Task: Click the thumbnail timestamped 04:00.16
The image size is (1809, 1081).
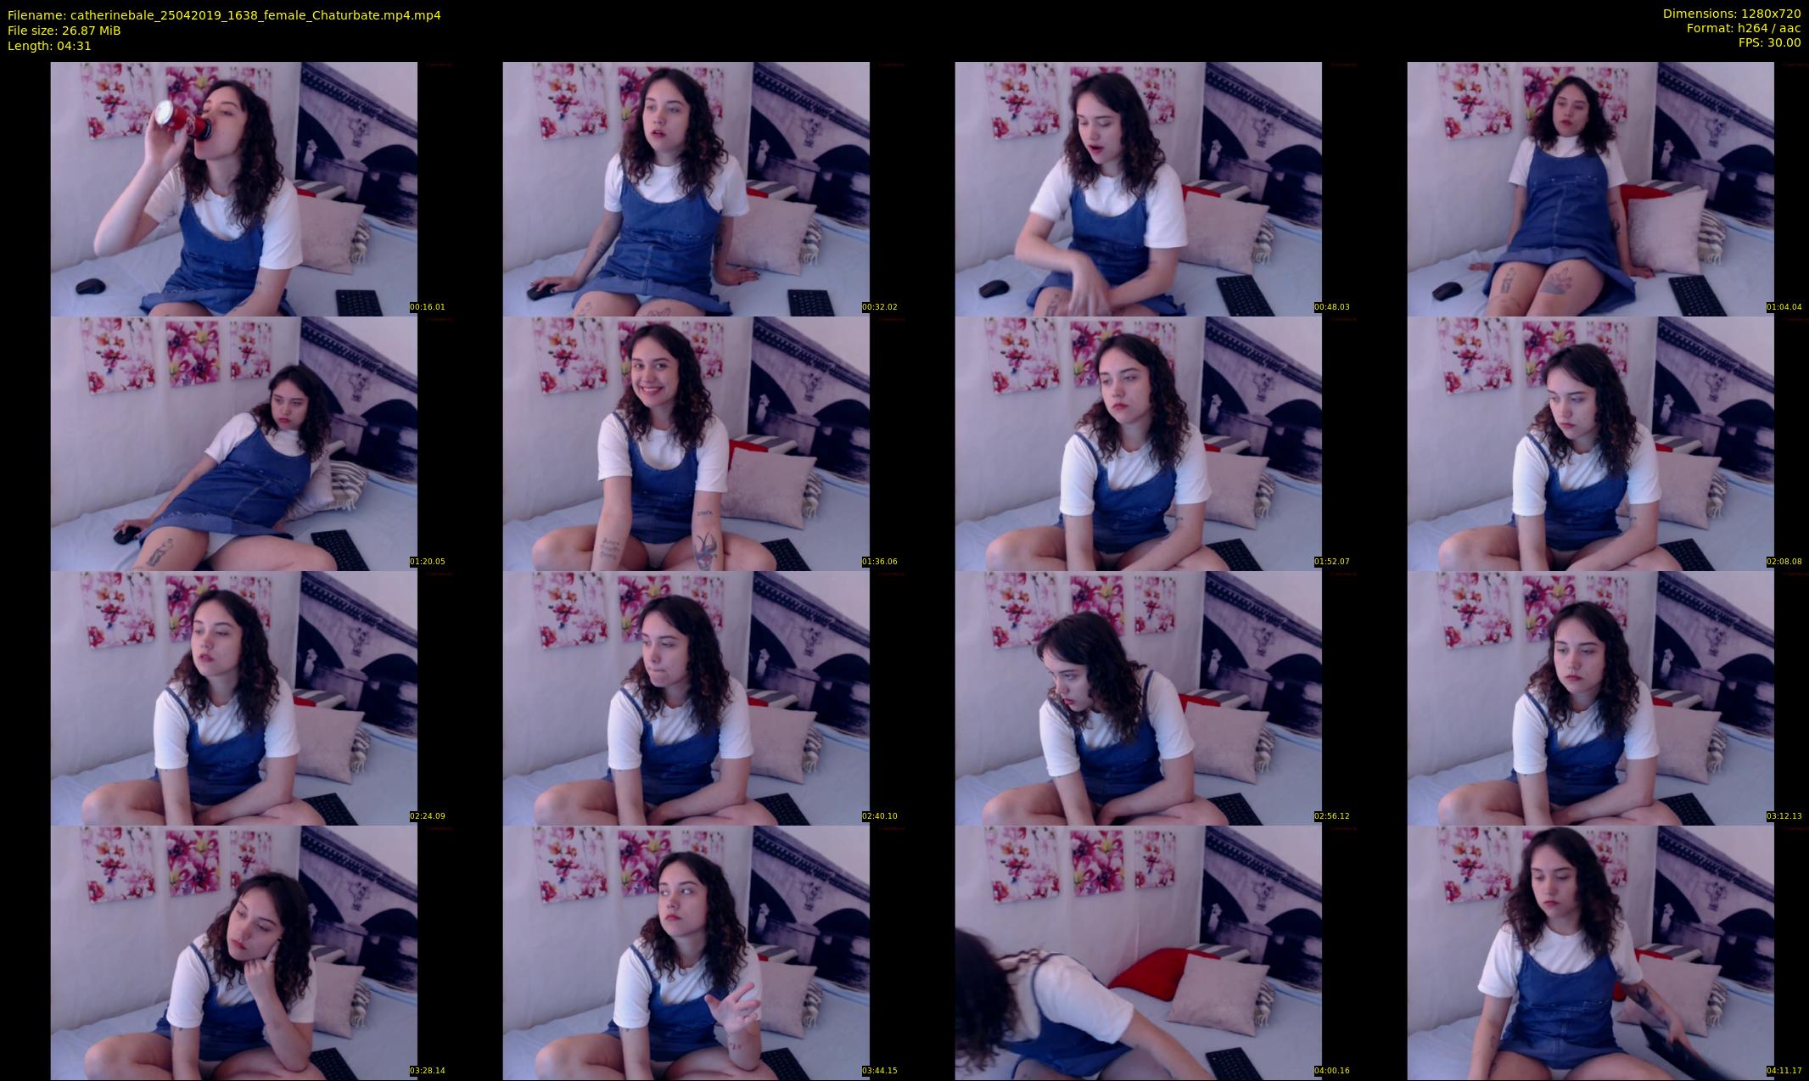Action: coord(1138,952)
